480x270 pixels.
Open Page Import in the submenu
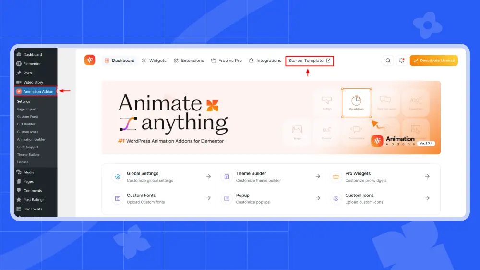click(x=27, y=109)
